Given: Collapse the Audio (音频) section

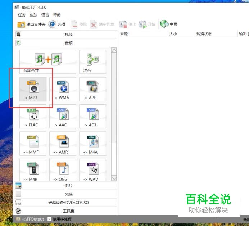Looking at the screenshot, I should [x=65, y=43].
